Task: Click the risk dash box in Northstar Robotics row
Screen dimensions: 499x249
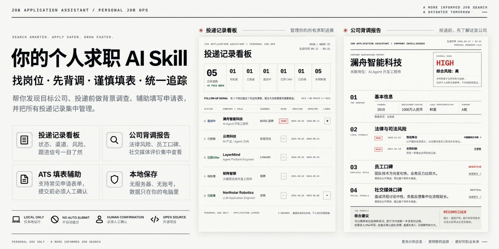Action: pyautogui.click(x=284, y=195)
